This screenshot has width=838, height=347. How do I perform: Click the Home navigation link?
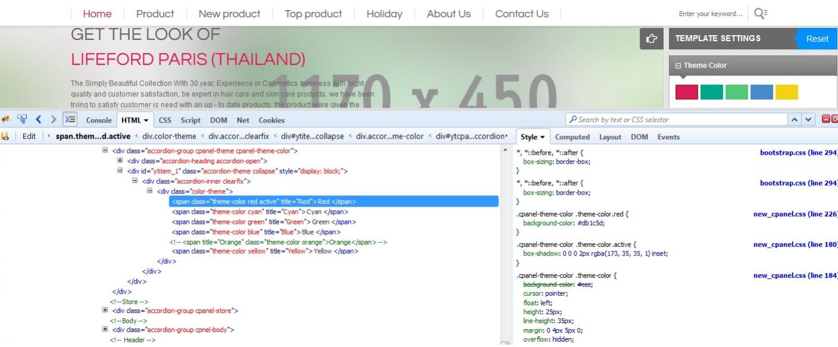pos(97,14)
